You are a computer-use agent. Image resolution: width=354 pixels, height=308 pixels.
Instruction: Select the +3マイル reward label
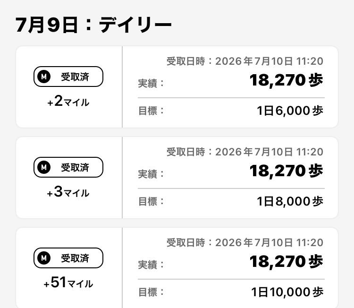(x=68, y=192)
